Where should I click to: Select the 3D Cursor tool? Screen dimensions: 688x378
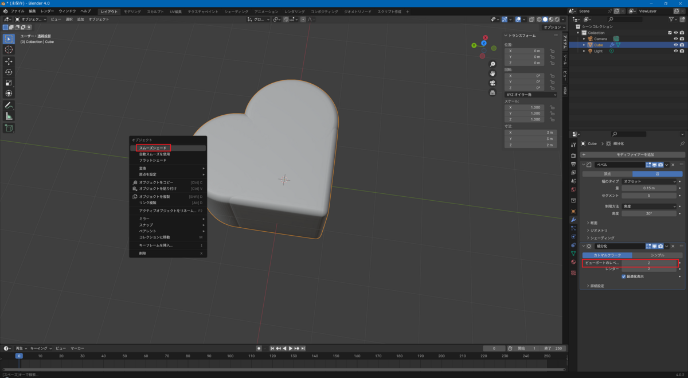(x=9, y=49)
